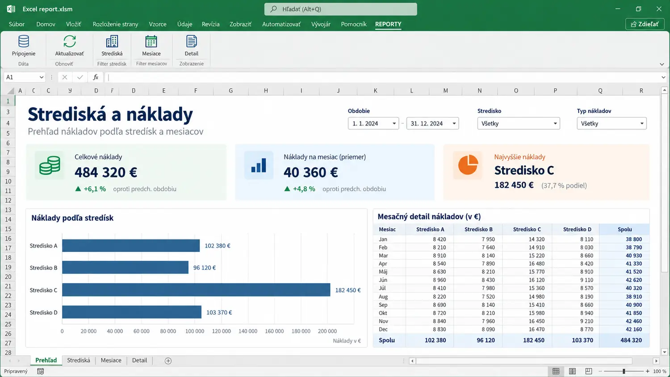Expand the formula bar with the chevron
The width and height of the screenshot is (670, 377).
coord(663,77)
